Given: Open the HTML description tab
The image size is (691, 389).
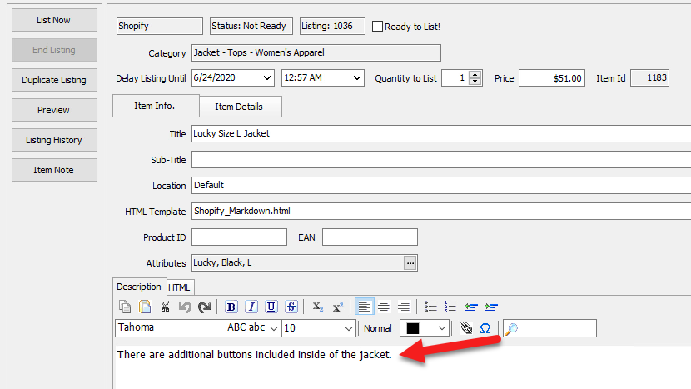Looking at the screenshot, I should pyautogui.click(x=179, y=287).
